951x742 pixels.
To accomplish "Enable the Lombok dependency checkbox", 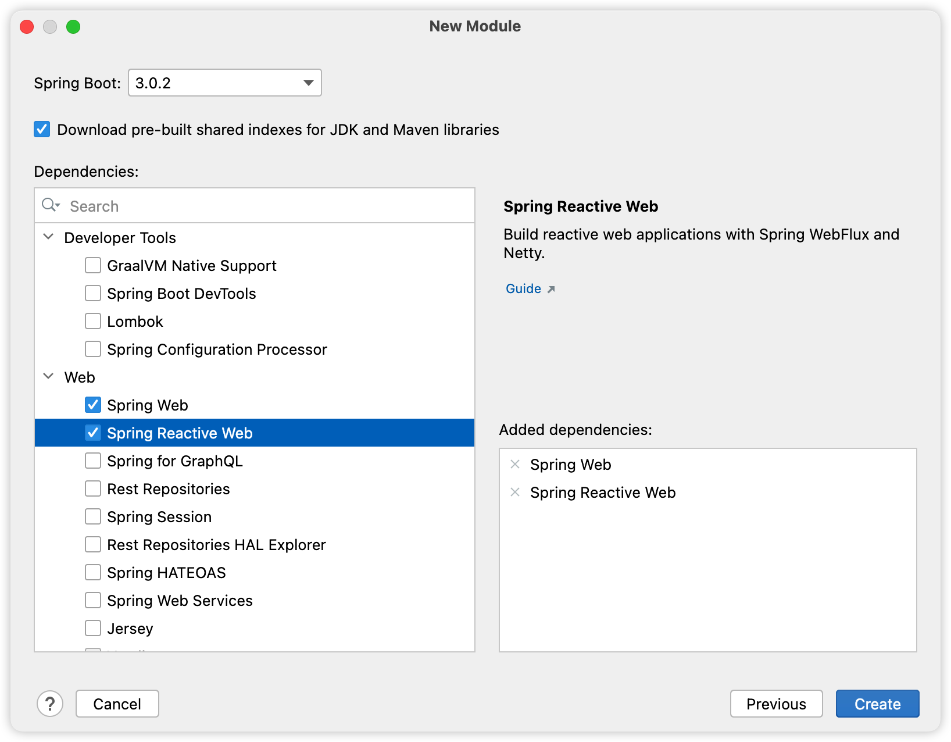I will pos(93,321).
